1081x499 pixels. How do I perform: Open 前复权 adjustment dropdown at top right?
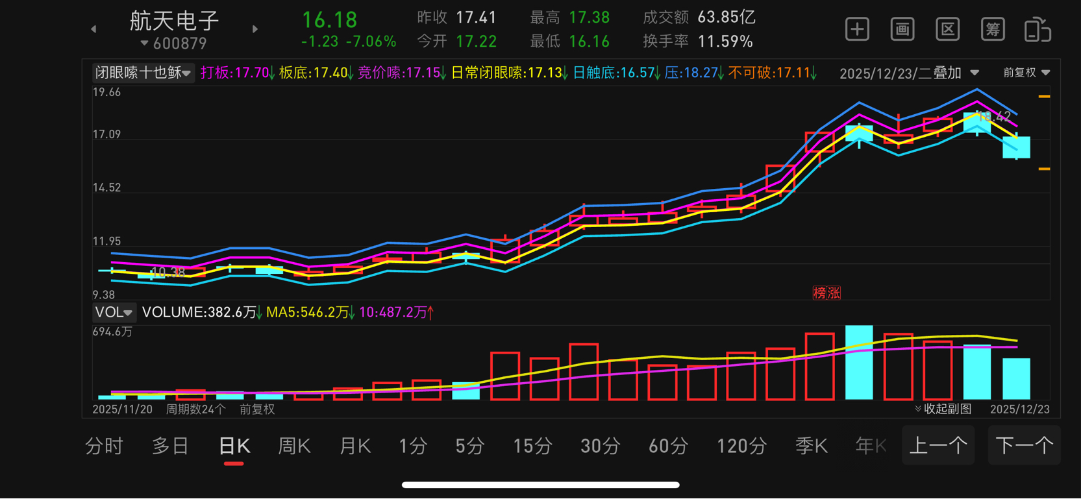(x=1026, y=73)
